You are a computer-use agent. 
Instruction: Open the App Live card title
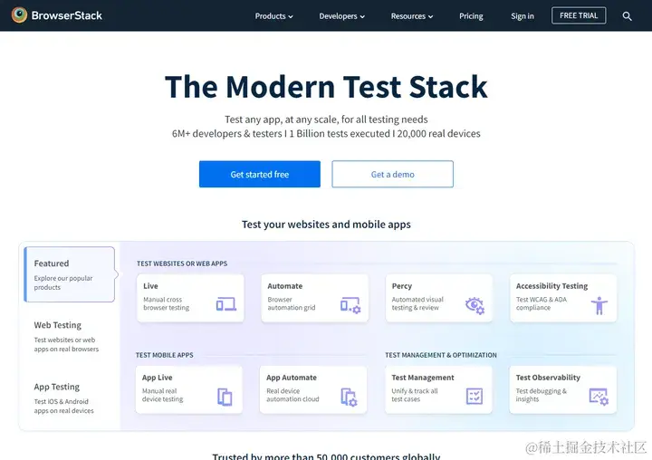tap(158, 378)
